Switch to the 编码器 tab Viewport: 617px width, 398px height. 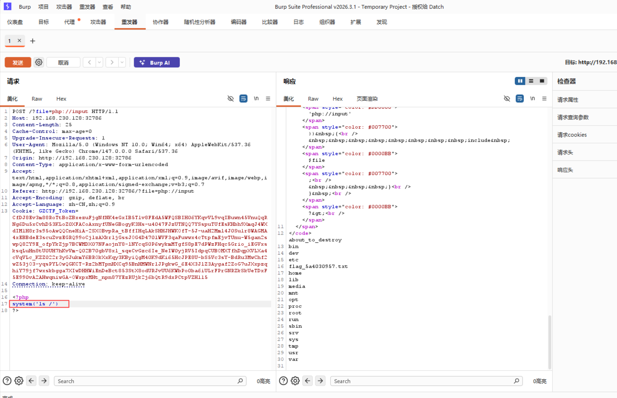coord(238,22)
